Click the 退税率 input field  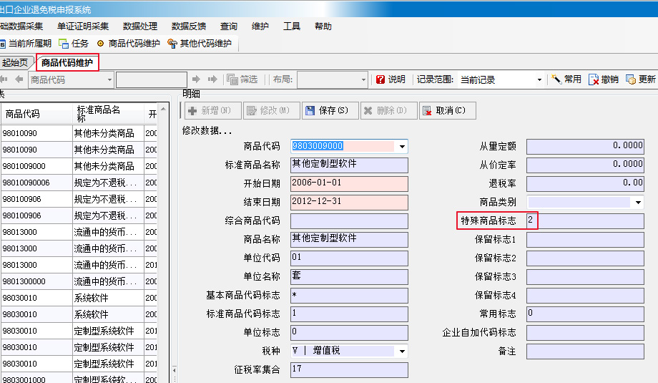tap(585, 183)
